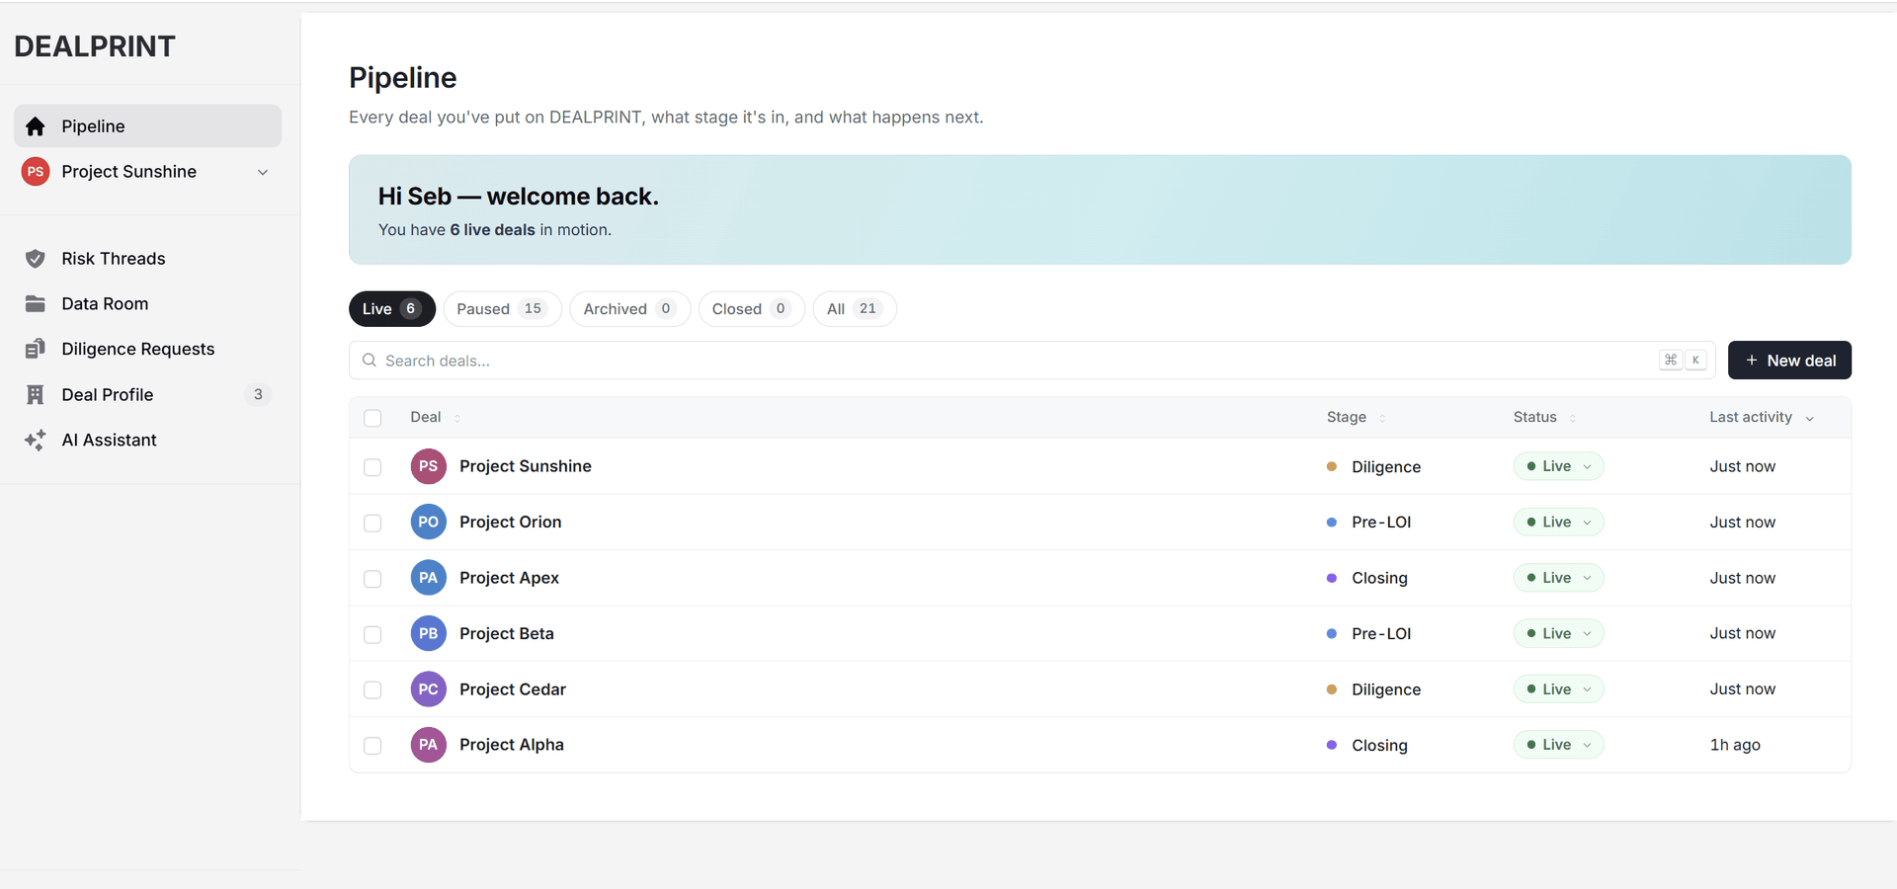Go to Diligence Requests in sidebar
The height and width of the screenshot is (889, 1897).
pos(147,349)
